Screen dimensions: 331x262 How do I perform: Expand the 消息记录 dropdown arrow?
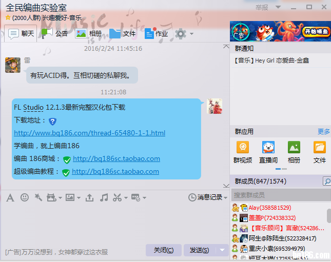(225, 198)
